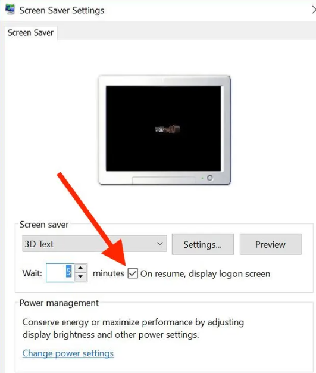
Task: Click the Screen Saver Settings title text
Action: 62,11
